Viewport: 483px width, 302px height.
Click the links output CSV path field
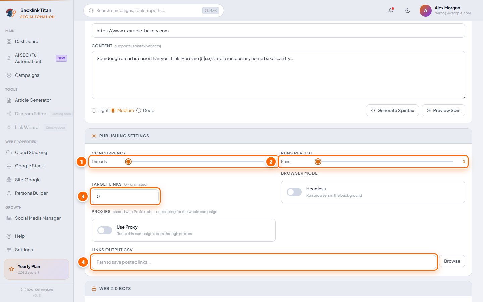(x=264, y=262)
